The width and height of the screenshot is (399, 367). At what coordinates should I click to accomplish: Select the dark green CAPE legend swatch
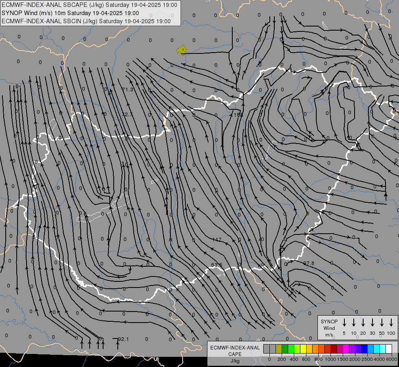point(285,349)
